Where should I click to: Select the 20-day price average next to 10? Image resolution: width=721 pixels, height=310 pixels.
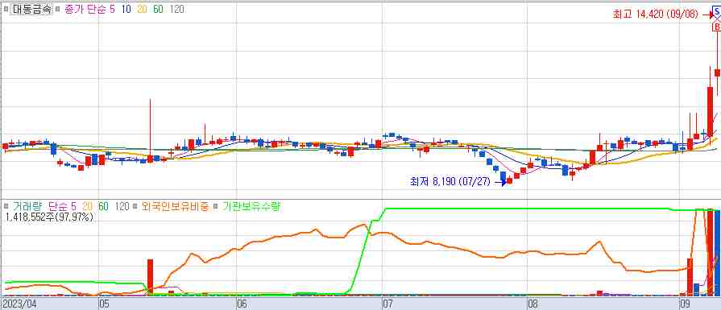[x=142, y=9]
